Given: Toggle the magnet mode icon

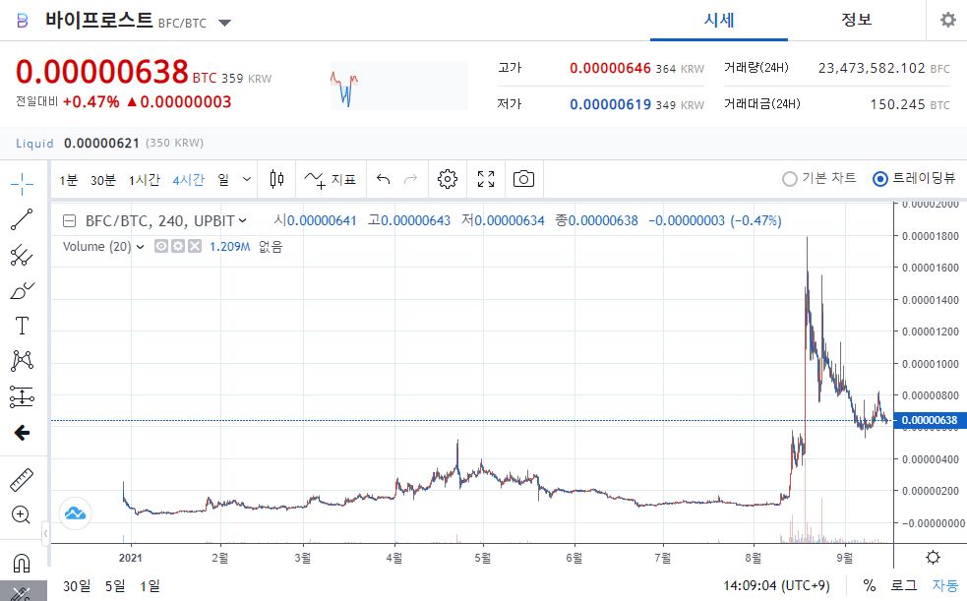Looking at the screenshot, I should point(22,563).
